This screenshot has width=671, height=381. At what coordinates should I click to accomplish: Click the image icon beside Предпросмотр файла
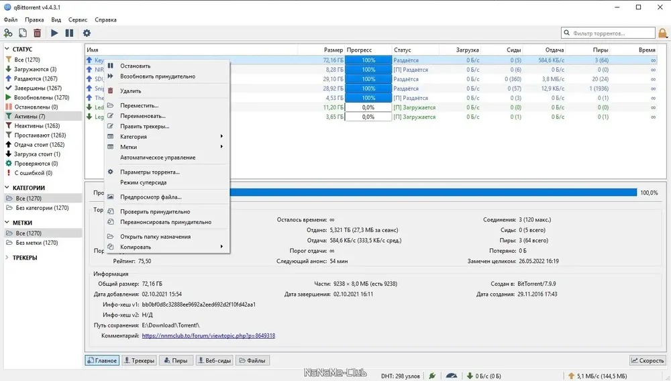[x=111, y=197]
